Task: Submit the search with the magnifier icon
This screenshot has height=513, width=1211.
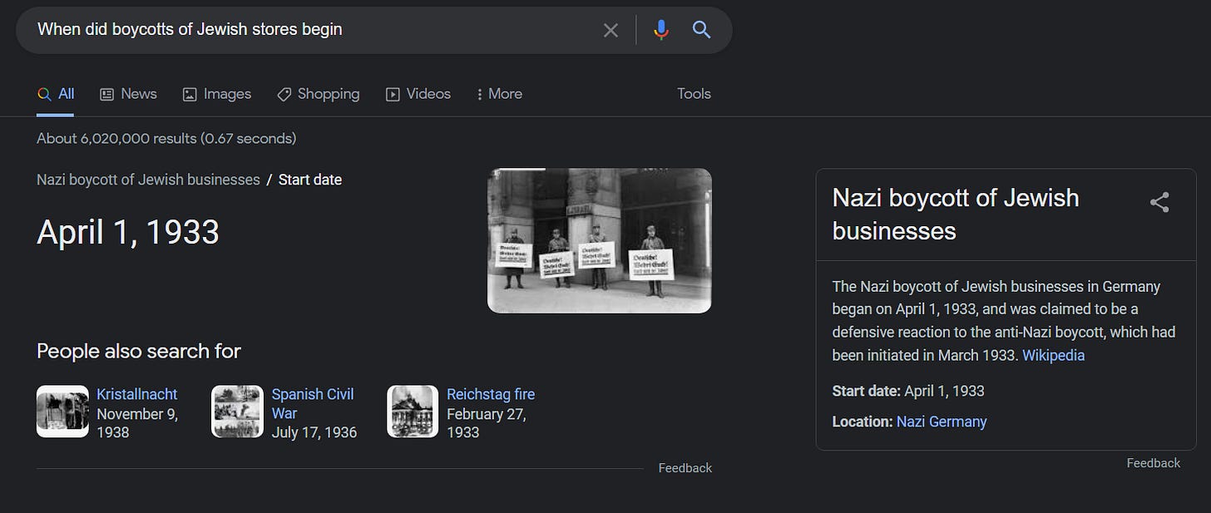Action: [x=702, y=30]
